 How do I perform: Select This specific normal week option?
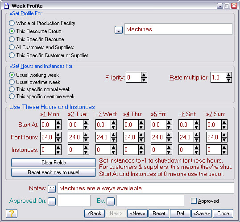point(40,89)
